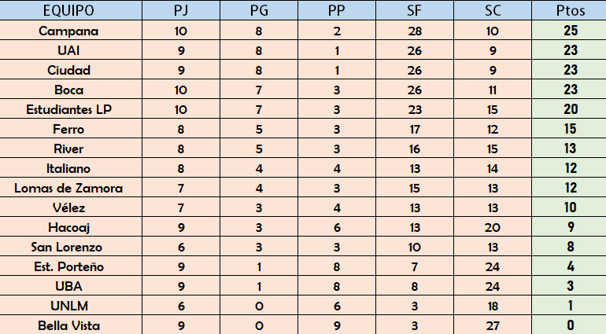Click the PJ header cell
This screenshot has width=606, height=334.
[x=181, y=10]
